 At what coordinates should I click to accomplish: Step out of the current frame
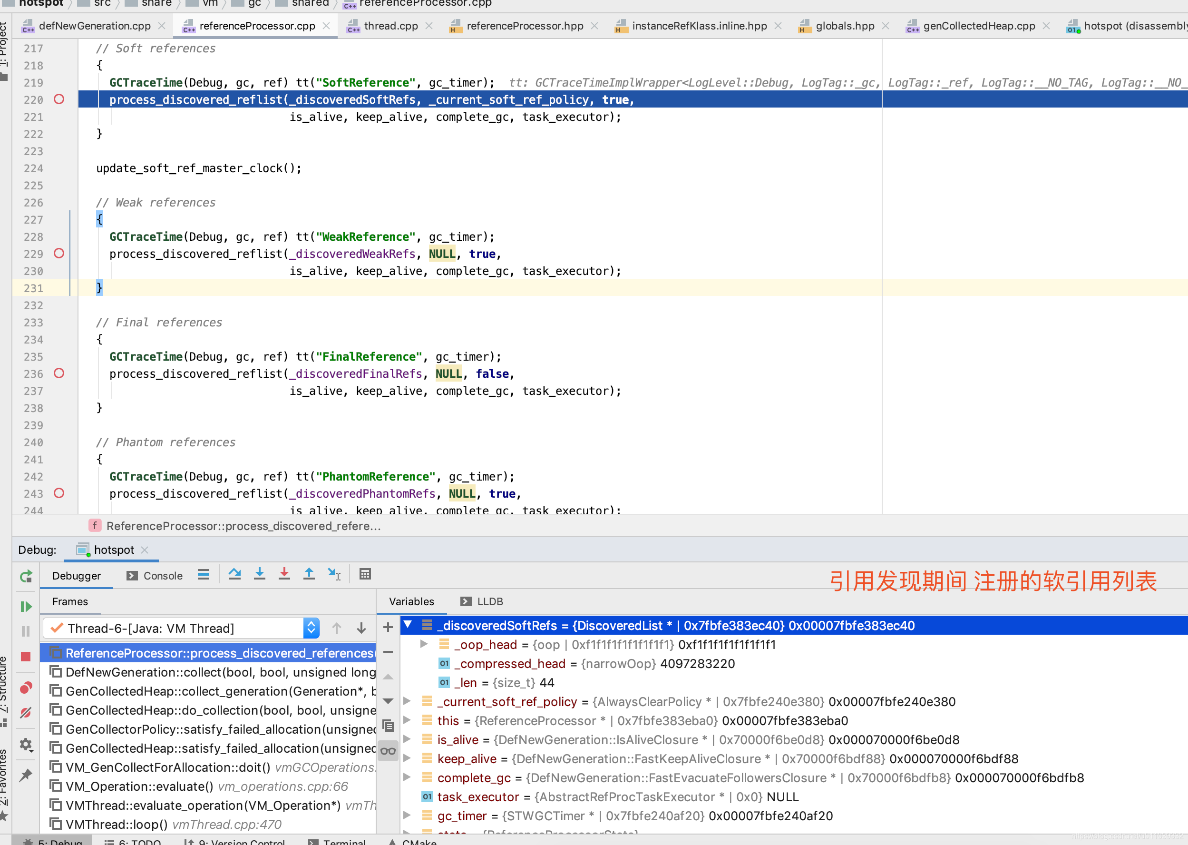[x=309, y=574]
